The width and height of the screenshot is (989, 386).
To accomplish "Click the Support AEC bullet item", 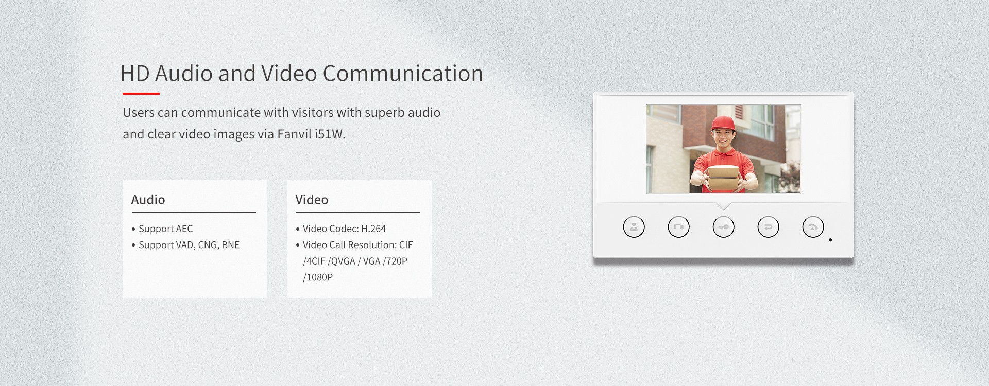I will coord(162,229).
